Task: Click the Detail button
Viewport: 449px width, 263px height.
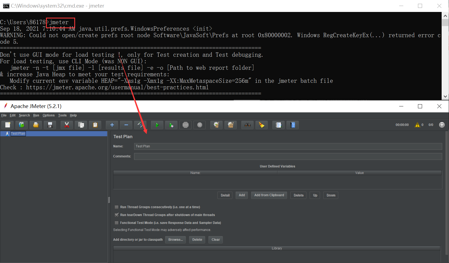Action: click(x=225, y=195)
